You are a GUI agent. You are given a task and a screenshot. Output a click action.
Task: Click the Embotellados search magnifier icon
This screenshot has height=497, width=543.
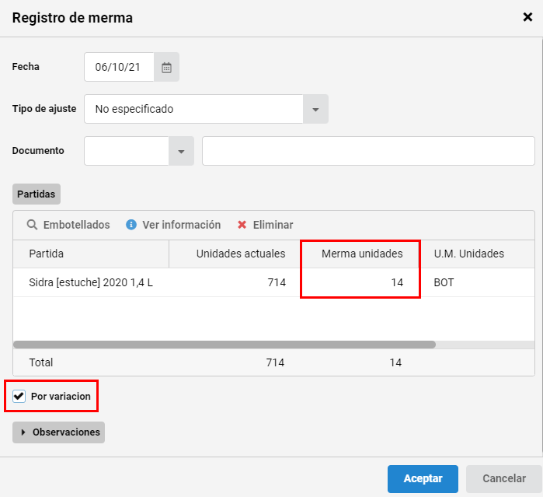[32, 225]
